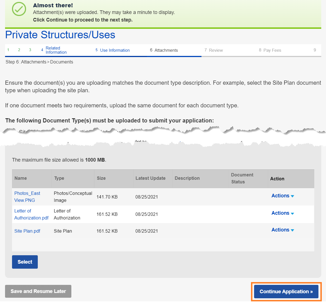This screenshot has width=326, height=305.
Task: Expand Actions menu for Letter of Authorization.pdf
Action: 282,213
